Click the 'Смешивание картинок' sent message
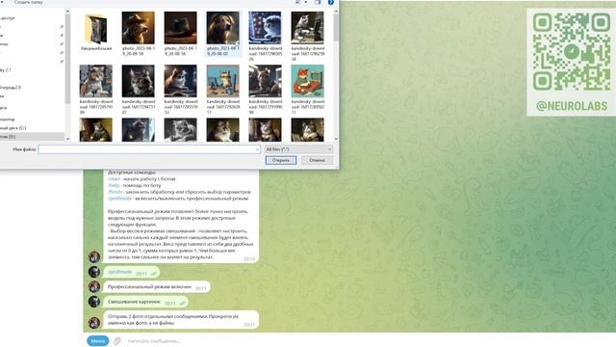 (x=145, y=302)
